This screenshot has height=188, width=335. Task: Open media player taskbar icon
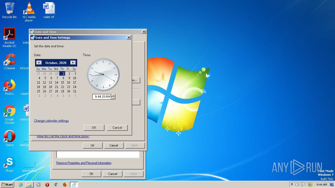pyautogui.click(x=38, y=185)
